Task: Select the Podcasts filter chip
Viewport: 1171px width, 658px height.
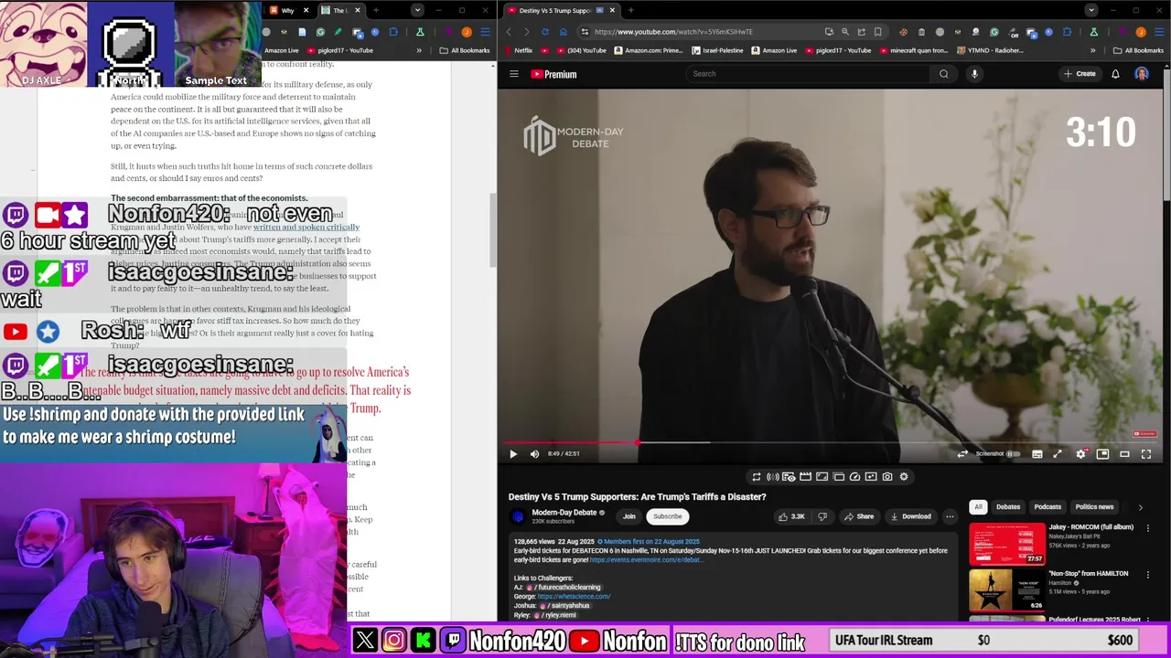Action: 1047,507
